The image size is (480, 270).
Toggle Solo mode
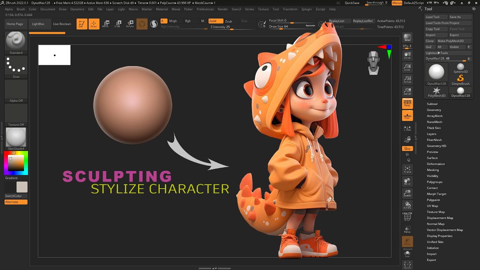pos(407,254)
